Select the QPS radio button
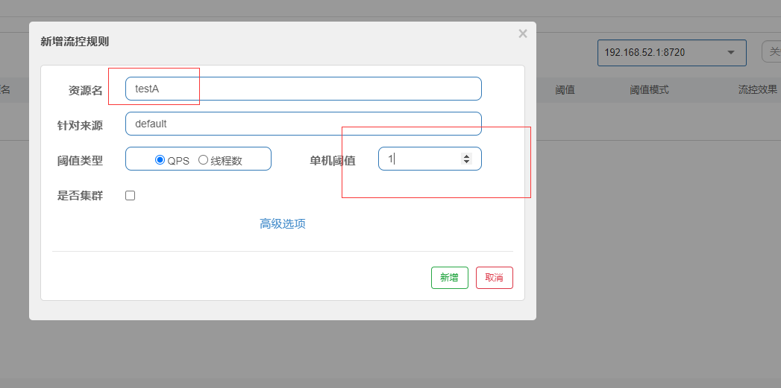 pyautogui.click(x=160, y=159)
